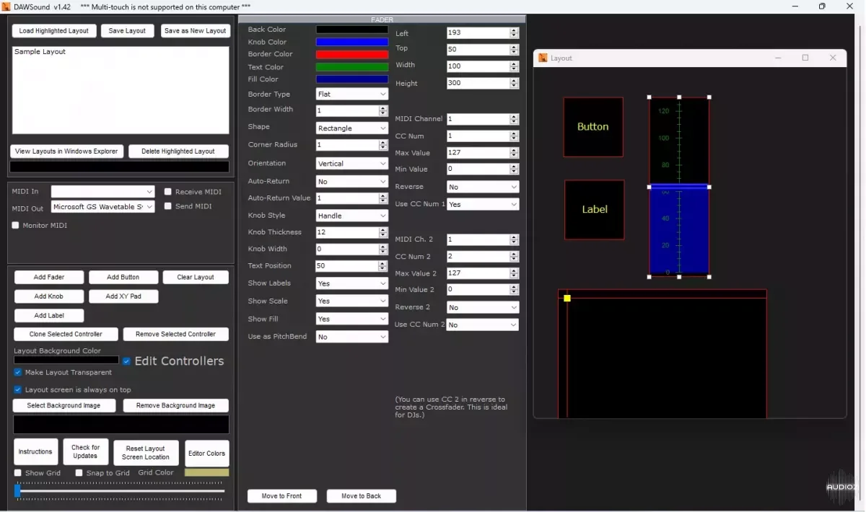Open the Show Labels dropdown
The height and width of the screenshot is (512, 866).
[x=352, y=283]
